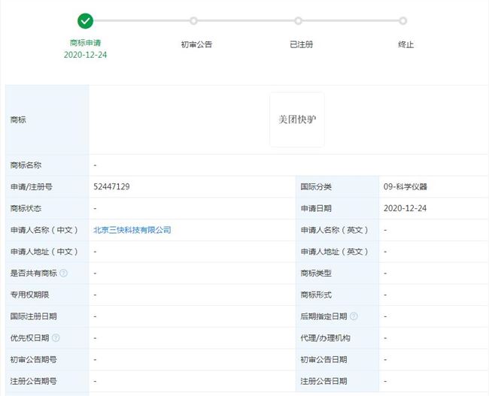The height and width of the screenshot is (396, 489).
Task: Click the 商标状态 field label
Action: tap(26, 208)
